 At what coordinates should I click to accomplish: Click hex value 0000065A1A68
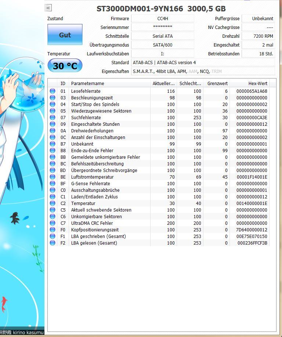pyautogui.click(x=252, y=91)
